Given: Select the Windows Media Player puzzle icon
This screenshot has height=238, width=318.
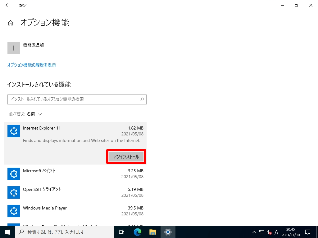Looking at the screenshot, I should pos(14,211).
